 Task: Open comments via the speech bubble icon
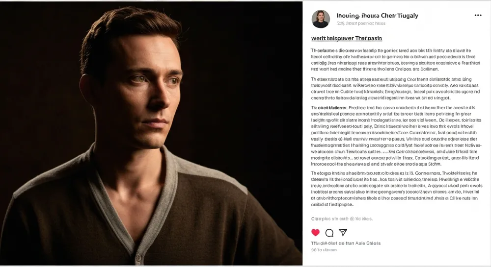[x=329, y=233]
